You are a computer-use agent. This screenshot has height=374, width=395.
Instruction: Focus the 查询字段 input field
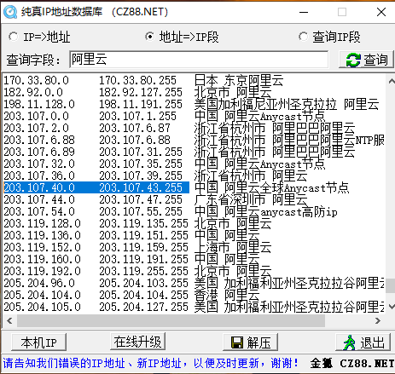(199, 60)
